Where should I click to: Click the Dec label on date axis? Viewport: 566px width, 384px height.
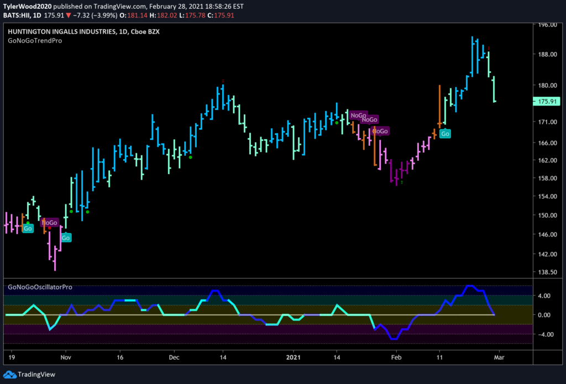[174, 357]
